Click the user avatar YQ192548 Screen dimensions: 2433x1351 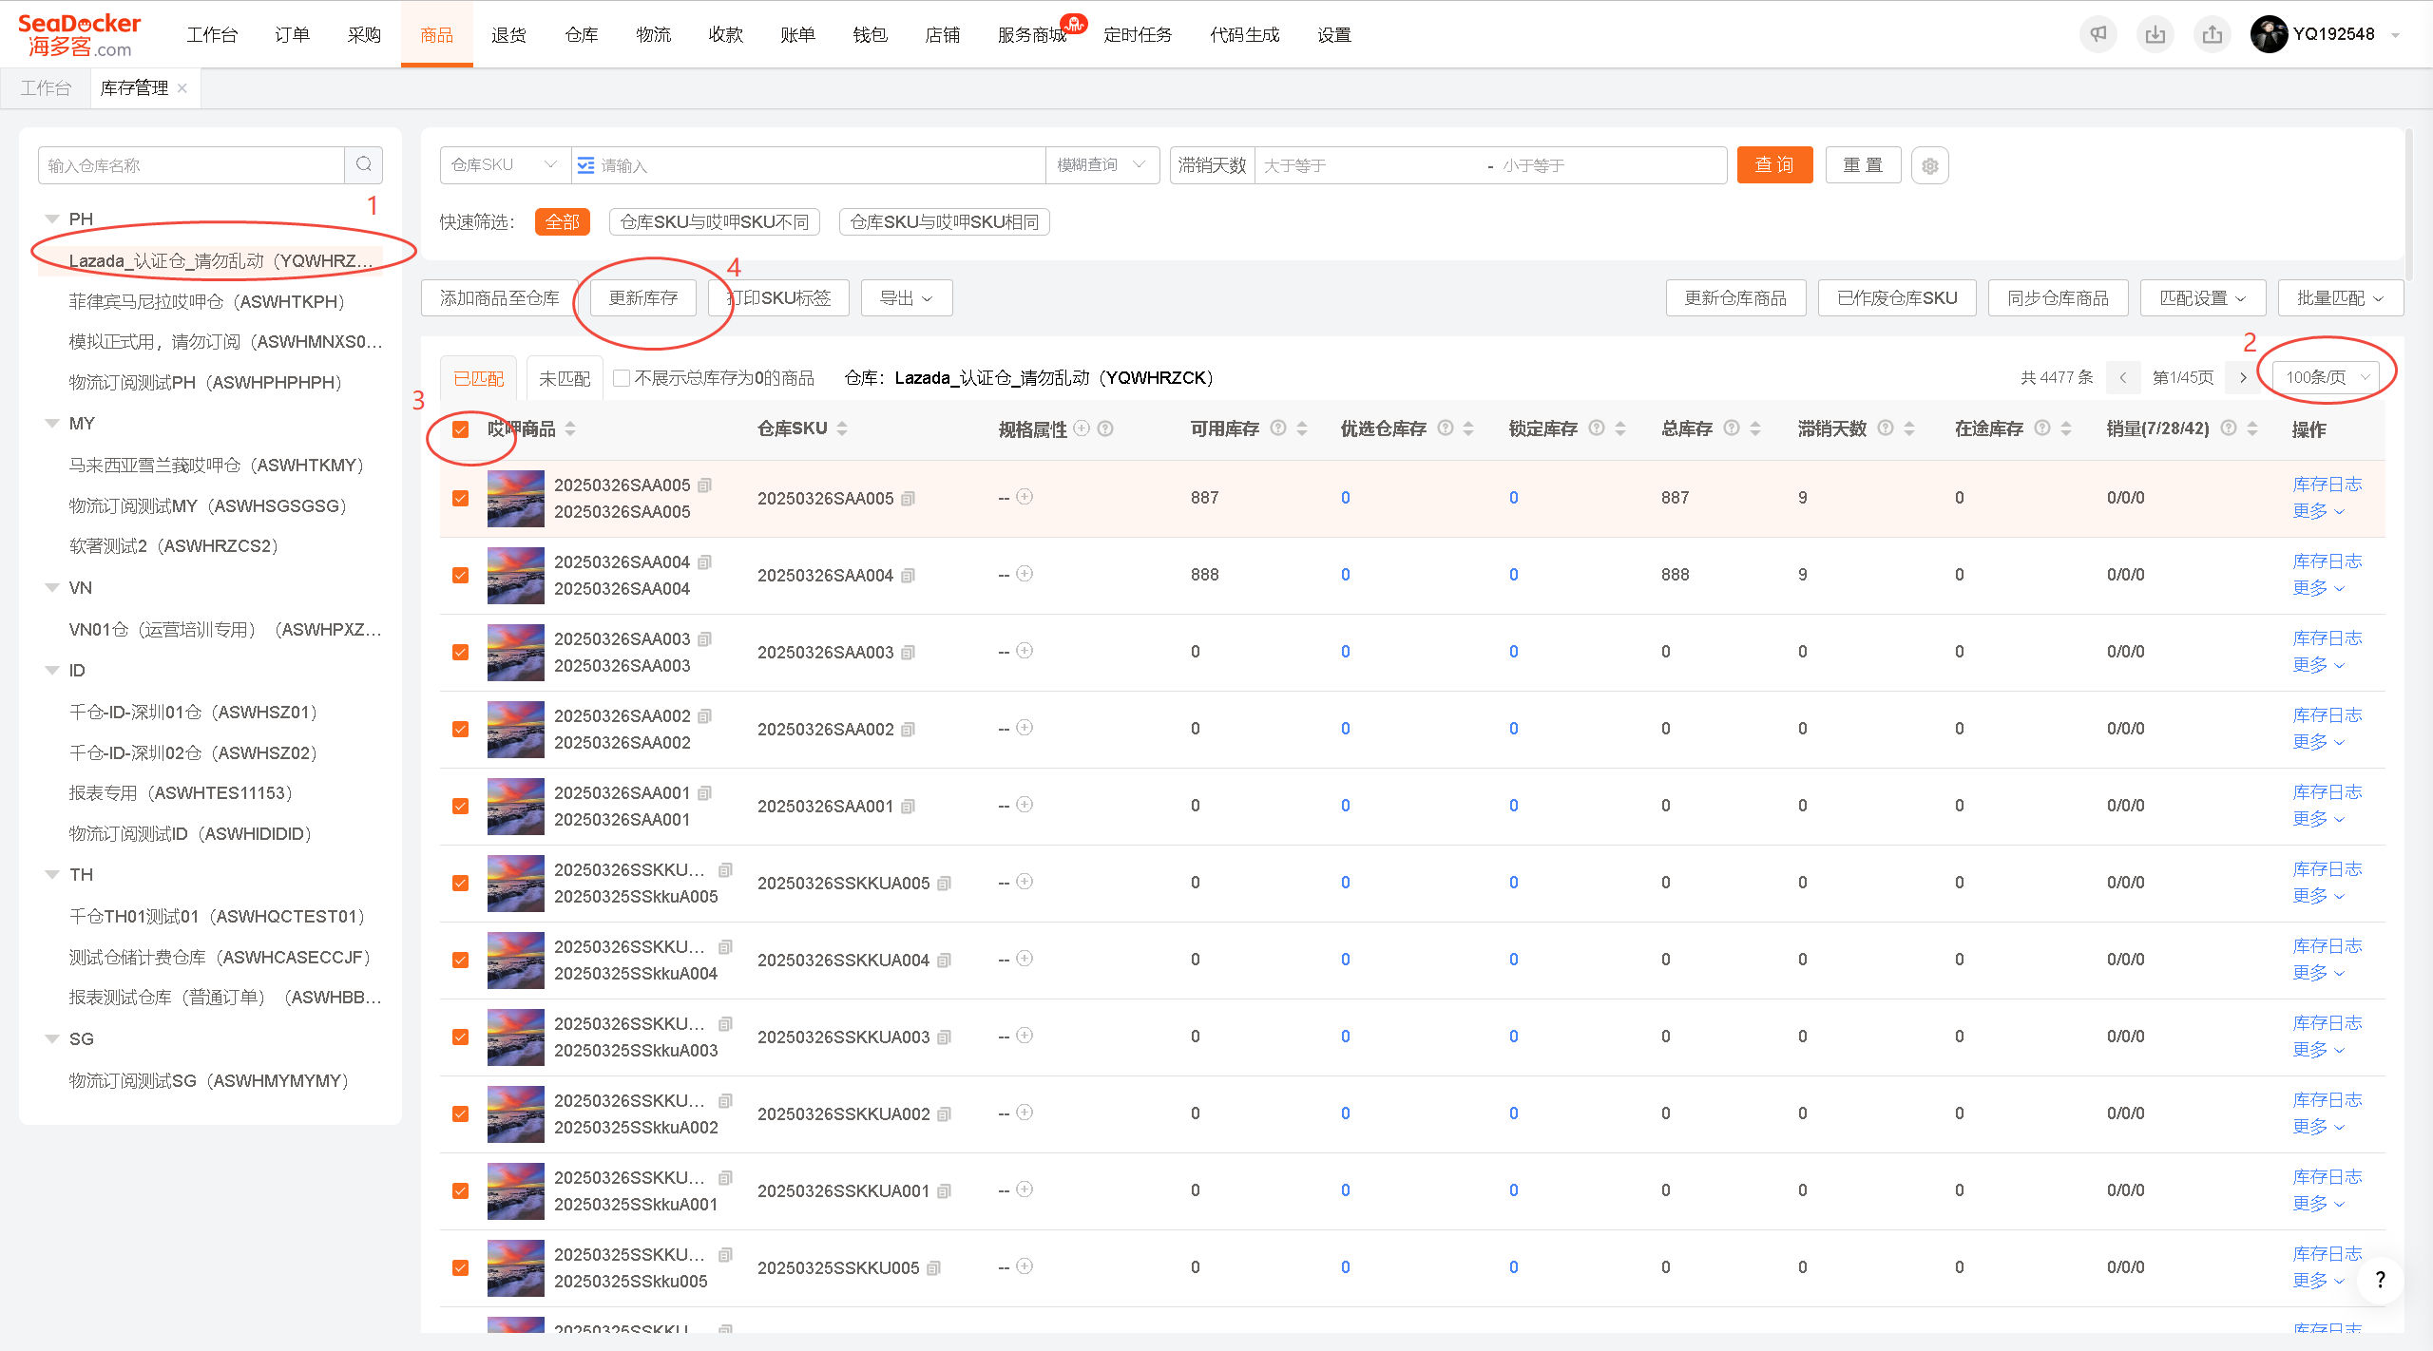coord(2270,34)
